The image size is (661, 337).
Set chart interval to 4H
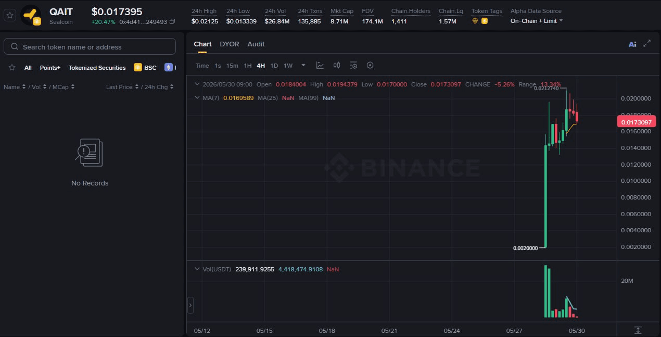261,66
